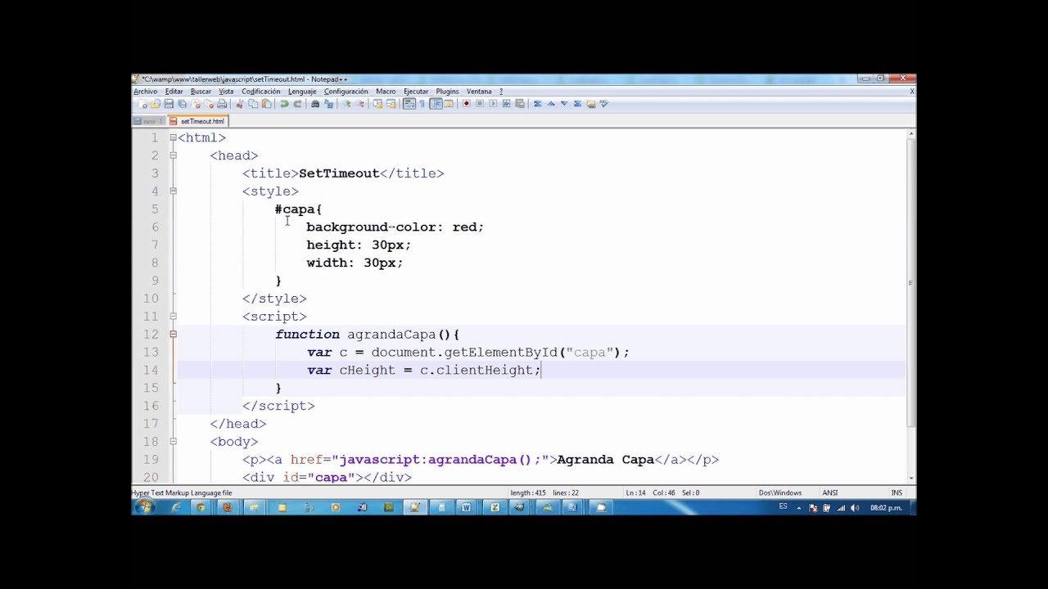Viewport: 1048px width, 589px height.
Task: Open Internet Explorer from the taskbar
Action: 175,507
